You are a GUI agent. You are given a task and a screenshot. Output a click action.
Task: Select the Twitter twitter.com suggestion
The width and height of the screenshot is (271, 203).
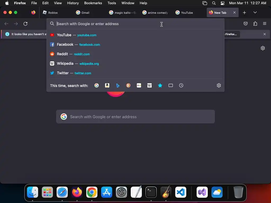(135, 73)
